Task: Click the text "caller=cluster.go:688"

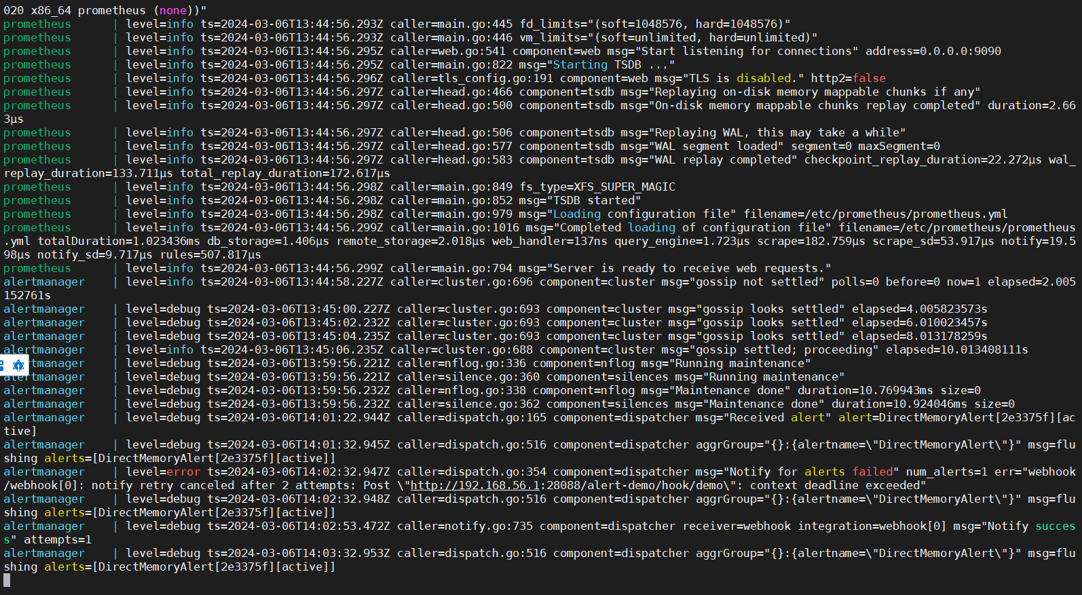Action: tap(462, 349)
